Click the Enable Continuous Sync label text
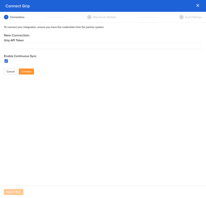The height and width of the screenshot is (198, 206). coord(20,56)
